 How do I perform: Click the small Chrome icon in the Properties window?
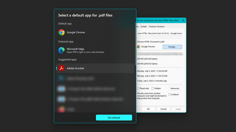point(139,47)
